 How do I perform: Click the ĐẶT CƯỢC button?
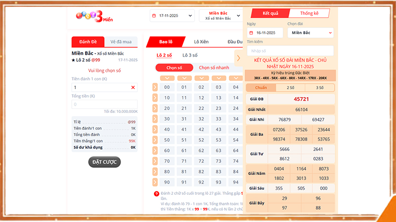pyautogui.click(x=104, y=162)
